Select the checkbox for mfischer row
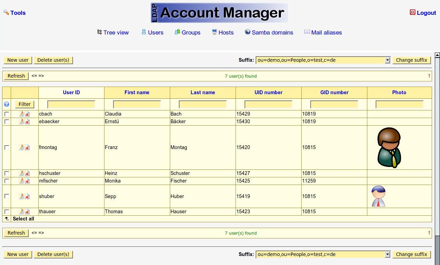The image size is (440, 265). click(x=7, y=181)
